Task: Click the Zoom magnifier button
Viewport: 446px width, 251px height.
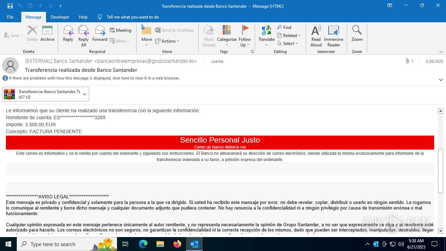Action: [x=357, y=33]
